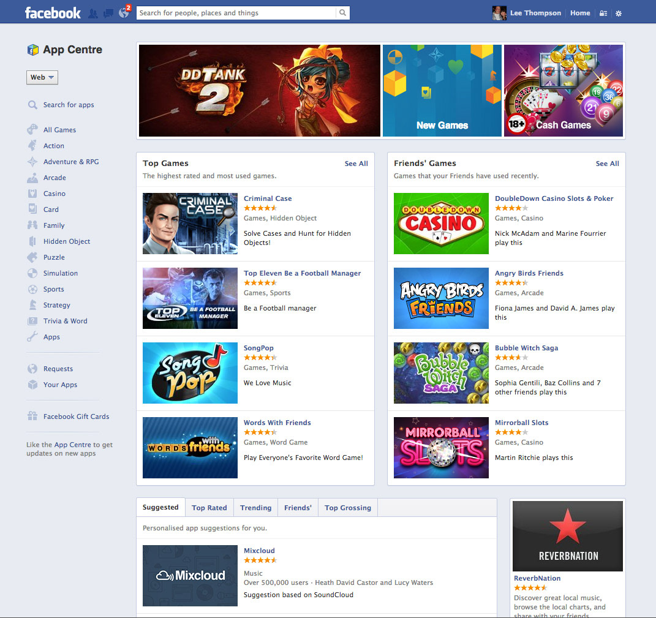Click the search magnifier button in header

(342, 12)
